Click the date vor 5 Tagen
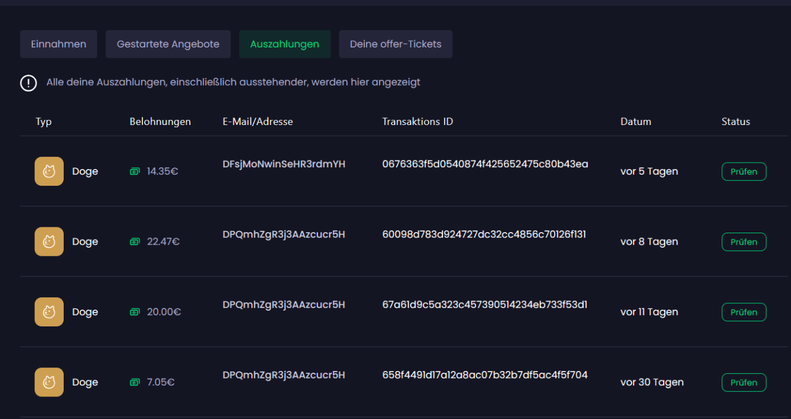This screenshot has width=791, height=419. 649,171
